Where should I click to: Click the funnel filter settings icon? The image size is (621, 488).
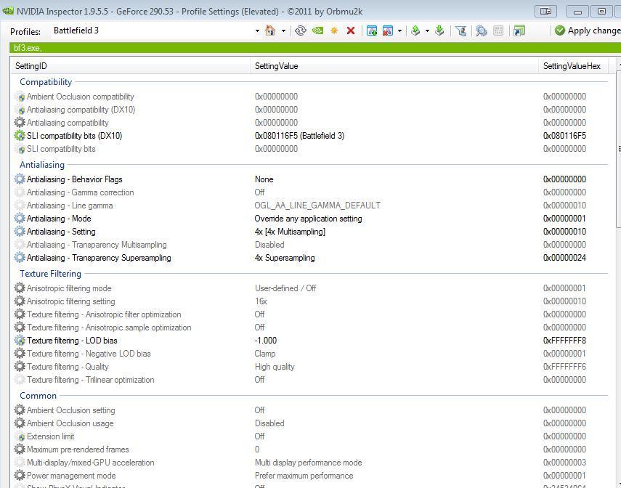coord(460,30)
